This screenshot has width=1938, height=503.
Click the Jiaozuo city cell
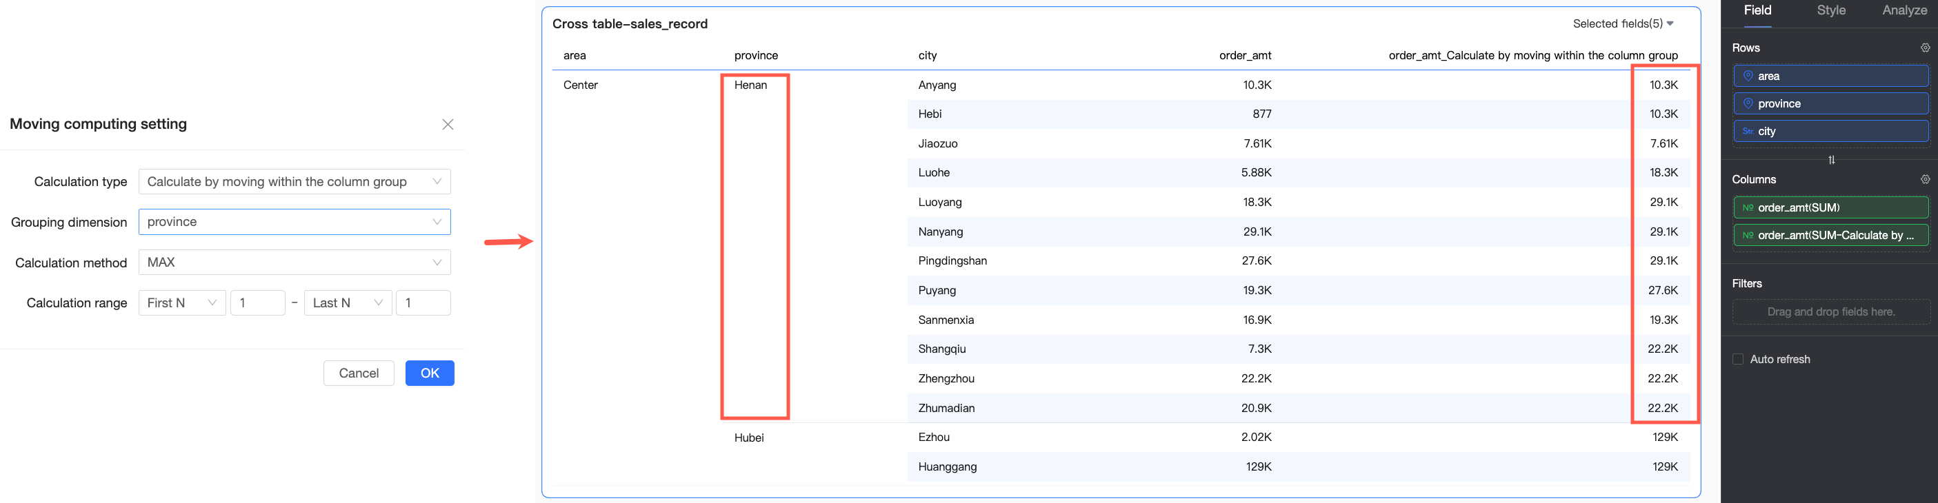pos(937,143)
